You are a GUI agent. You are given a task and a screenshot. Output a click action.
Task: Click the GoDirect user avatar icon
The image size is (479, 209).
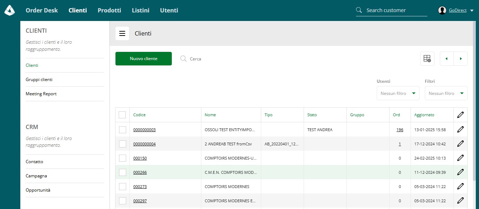(442, 10)
